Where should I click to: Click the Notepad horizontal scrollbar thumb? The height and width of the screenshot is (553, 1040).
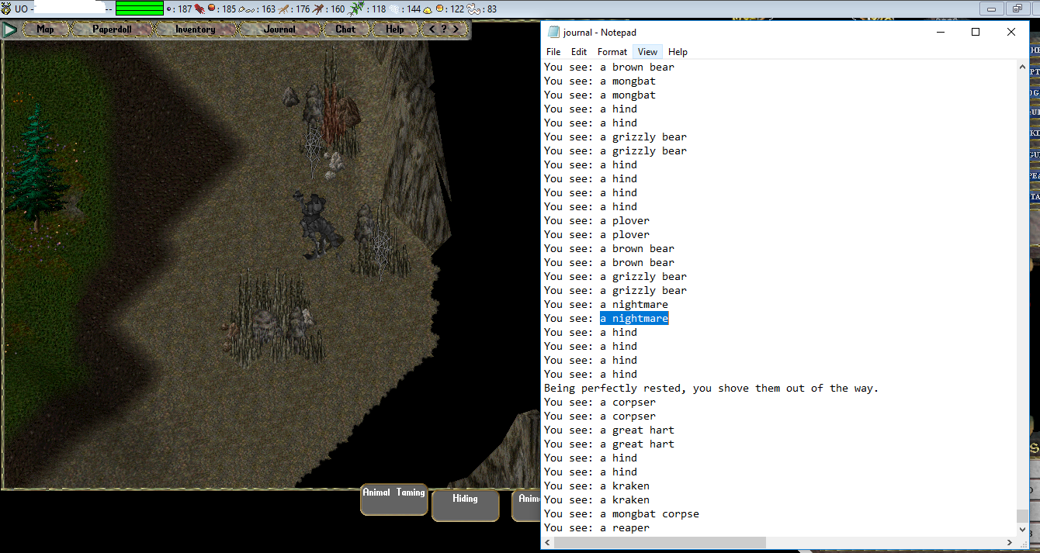coord(660,542)
